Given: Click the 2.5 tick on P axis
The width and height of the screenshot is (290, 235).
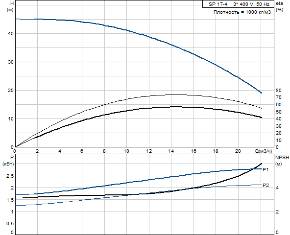Looking at the screenshot, I should [10, 176].
